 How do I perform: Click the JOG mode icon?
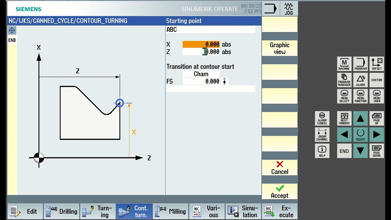[289, 9]
